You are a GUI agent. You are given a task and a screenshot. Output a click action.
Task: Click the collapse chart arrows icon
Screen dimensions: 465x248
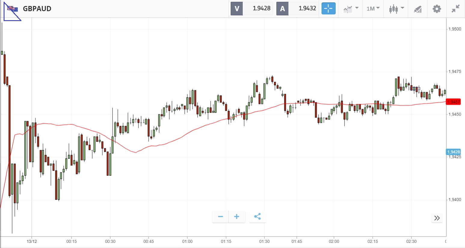click(x=456, y=8)
